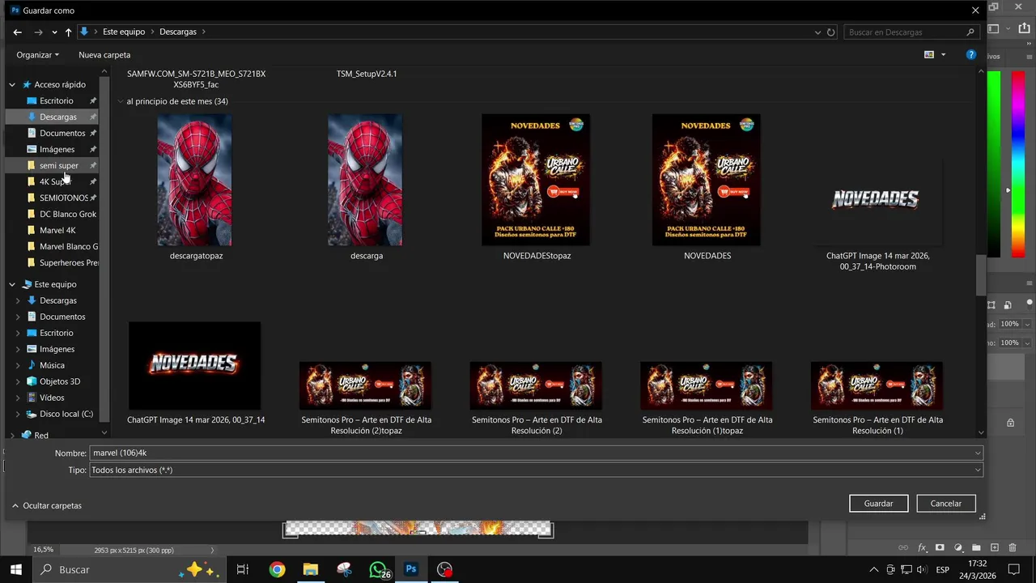Open the semi super folder
Viewport: 1036px width, 583px height.
[x=58, y=165]
